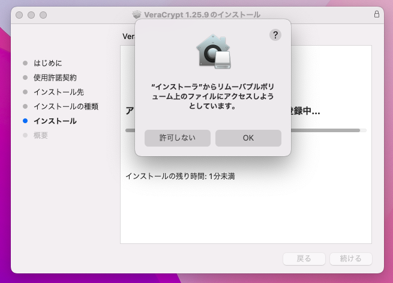This screenshot has height=283, width=393.
Task: Close the installer window with the red button
Action: click(20, 14)
